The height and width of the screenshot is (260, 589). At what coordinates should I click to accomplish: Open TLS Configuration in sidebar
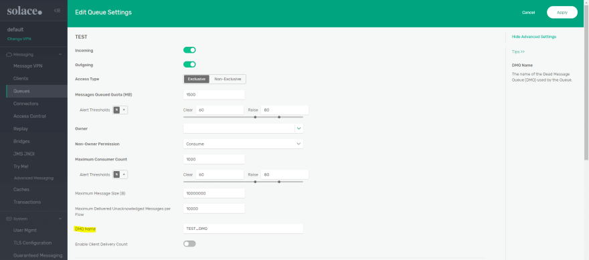click(x=32, y=243)
